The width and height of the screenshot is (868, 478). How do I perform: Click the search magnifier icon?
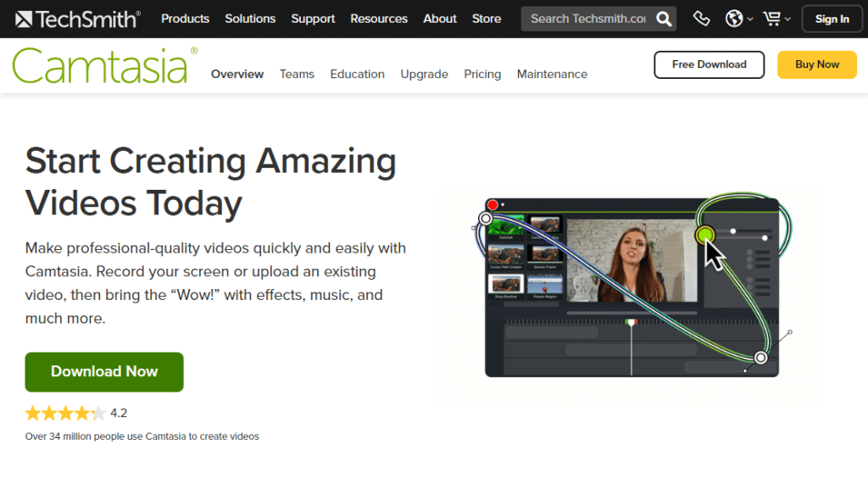(x=664, y=19)
